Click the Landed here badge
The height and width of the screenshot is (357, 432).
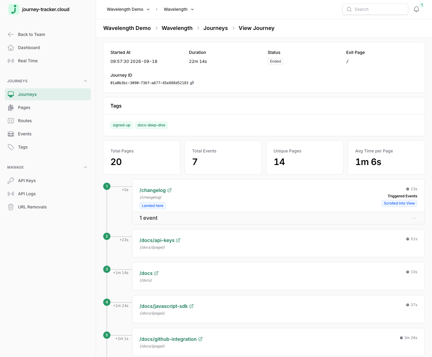click(x=153, y=206)
